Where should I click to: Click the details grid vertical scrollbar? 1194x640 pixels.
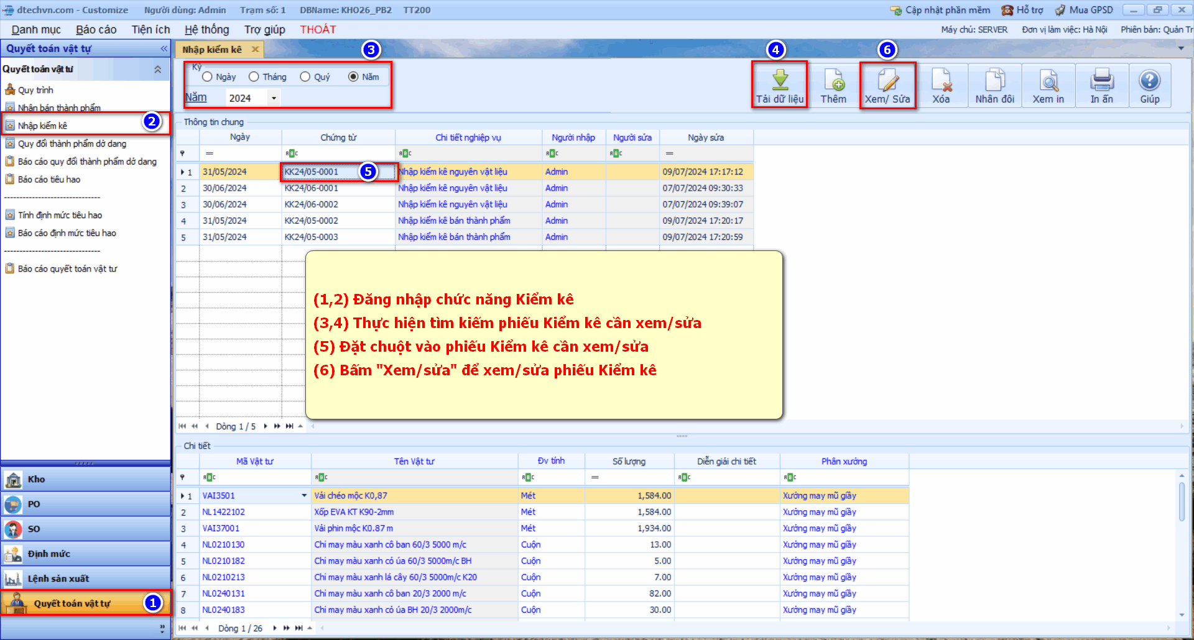pyautogui.click(x=1182, y=502)
